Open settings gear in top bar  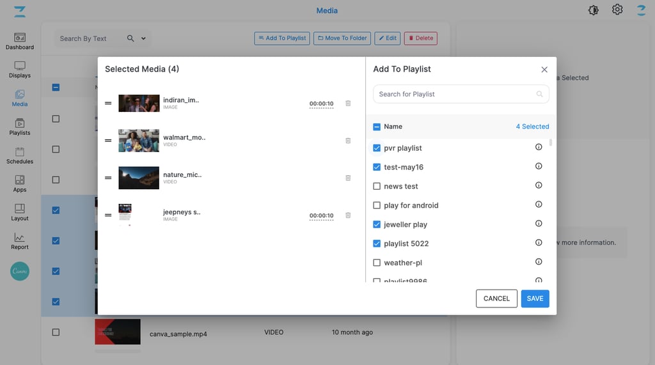[x=617, y=10]
